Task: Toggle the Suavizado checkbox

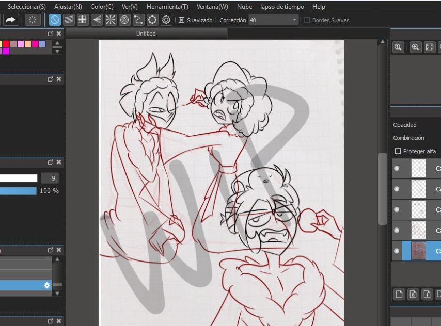Action: pos(182,20)
